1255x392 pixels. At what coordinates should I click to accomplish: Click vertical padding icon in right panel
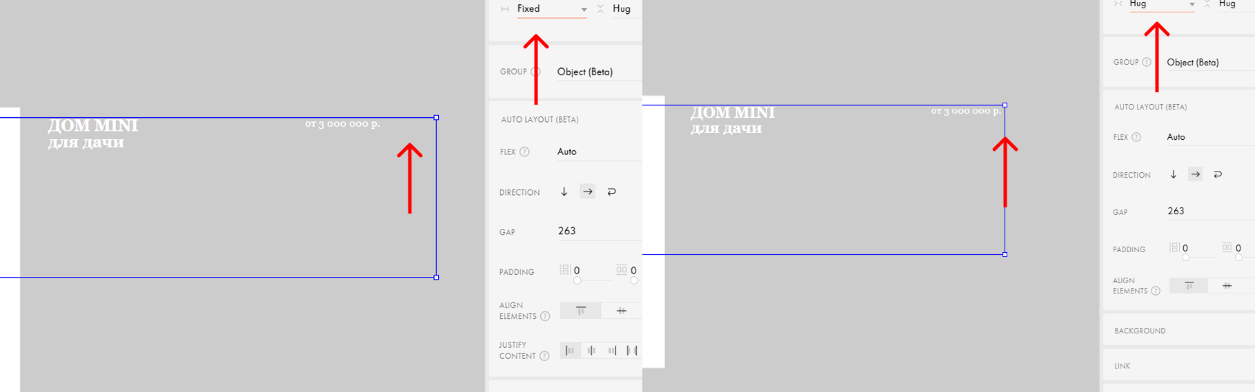(x=1227, y=247)
